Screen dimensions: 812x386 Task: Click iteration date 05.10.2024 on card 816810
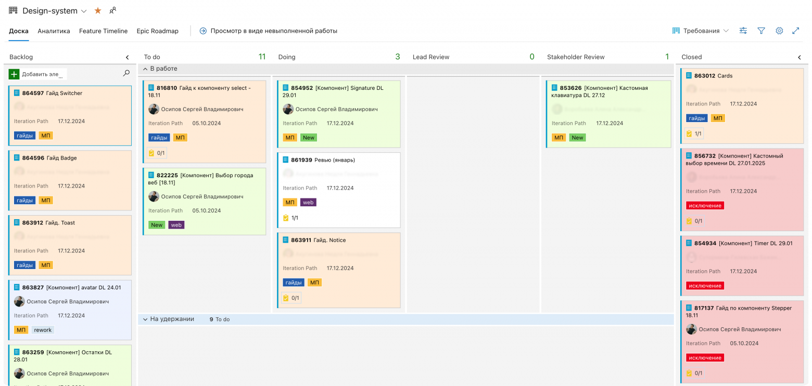click(x=207, y=124)
